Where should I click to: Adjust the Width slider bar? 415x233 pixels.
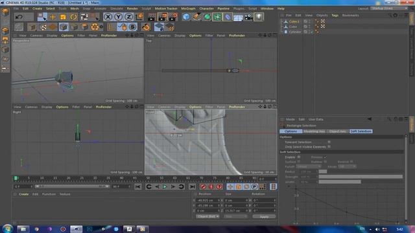point(361,182)
